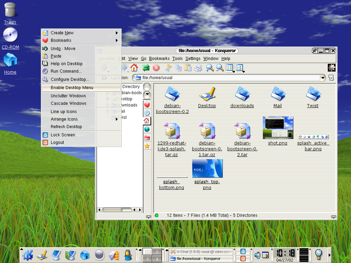Viewport: 351px width, 263px height.
Task: Click the Konqueror taskbar button
Action: point(201,259)
